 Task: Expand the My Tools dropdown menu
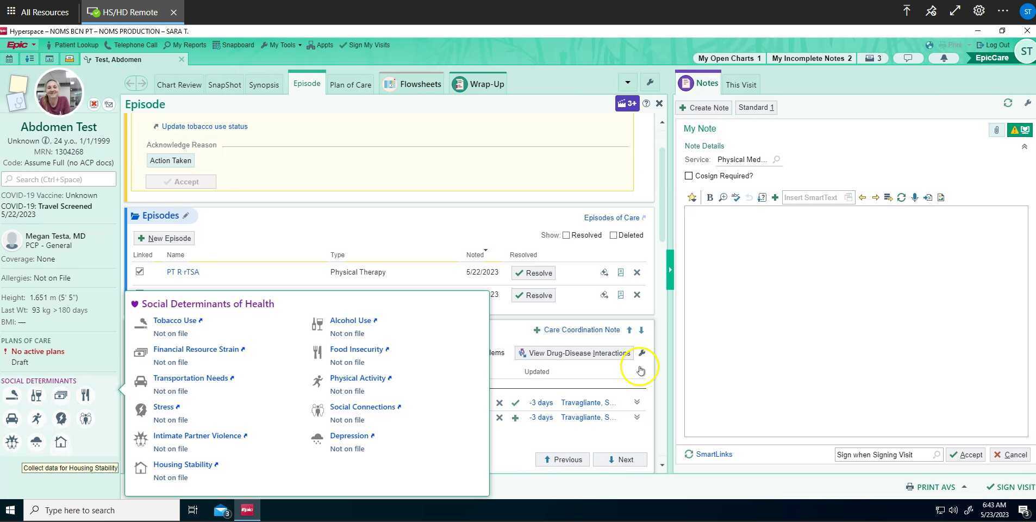(x=282, y=45)
